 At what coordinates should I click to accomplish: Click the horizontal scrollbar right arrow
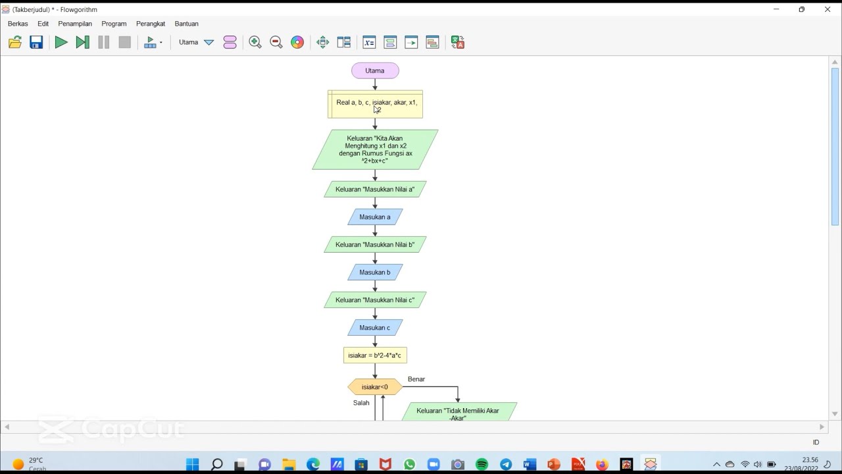(x=822, y=427)
